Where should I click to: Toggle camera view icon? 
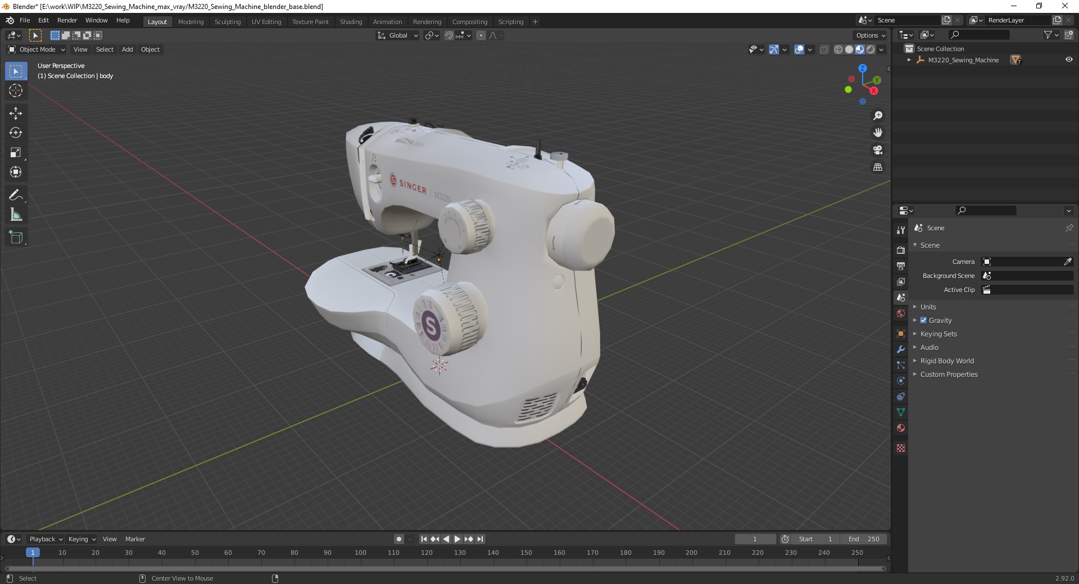pos(878,150)
